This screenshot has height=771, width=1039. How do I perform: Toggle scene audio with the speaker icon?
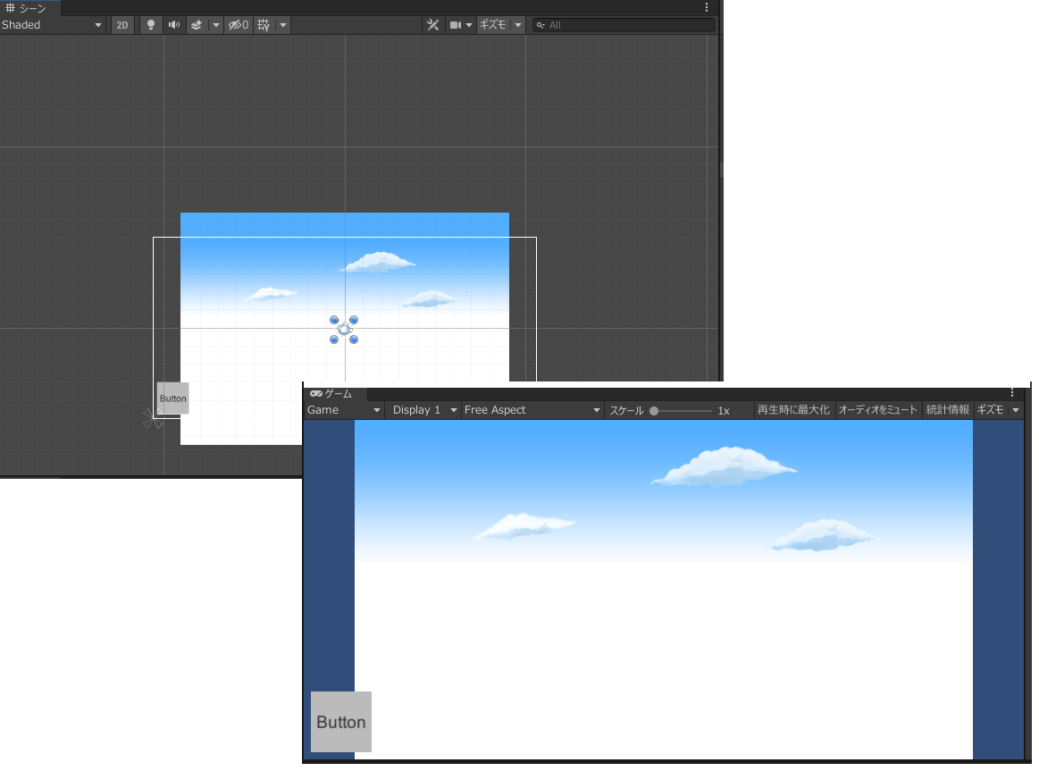(174, 25)
